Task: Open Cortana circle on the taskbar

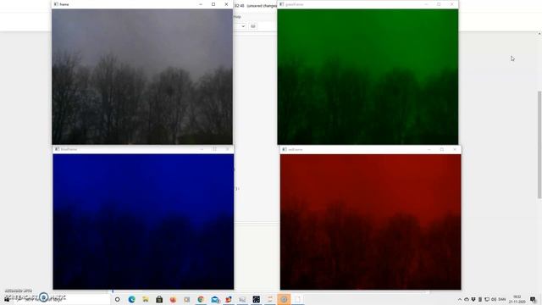Action: click(118, 299)
